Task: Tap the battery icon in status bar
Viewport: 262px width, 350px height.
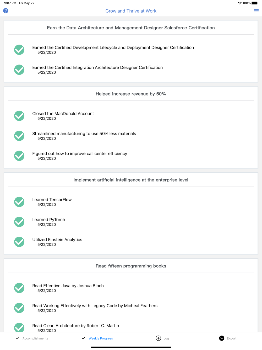Action: click(255, 3)
